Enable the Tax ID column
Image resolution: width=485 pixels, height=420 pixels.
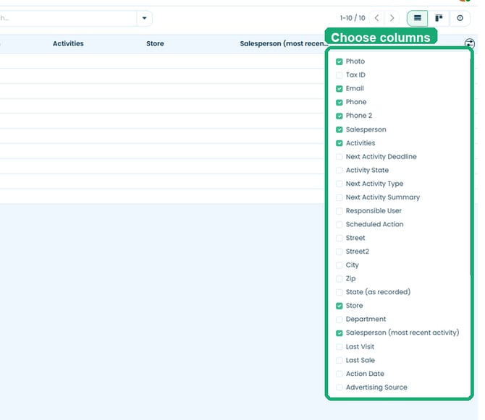(x=339, y=75)
